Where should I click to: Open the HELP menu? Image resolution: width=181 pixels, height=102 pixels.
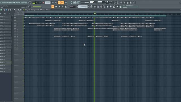[26, 3]
